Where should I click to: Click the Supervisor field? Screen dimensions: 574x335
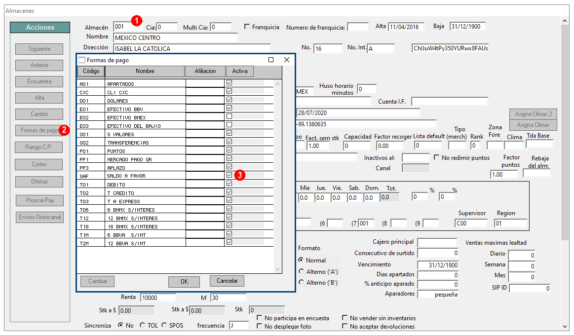click(x=471, y=223)
